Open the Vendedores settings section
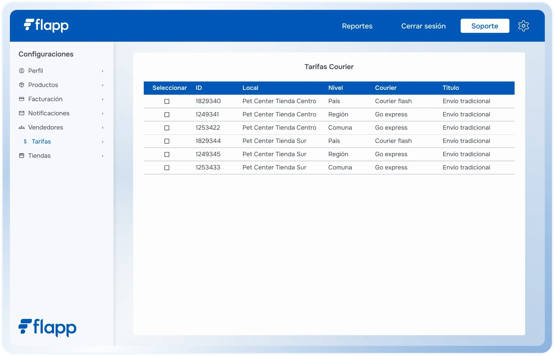 pyautogui.click(x=46, y=127)
